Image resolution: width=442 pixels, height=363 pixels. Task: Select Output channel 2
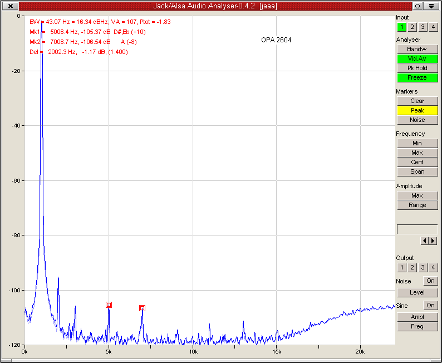(412, 267)
